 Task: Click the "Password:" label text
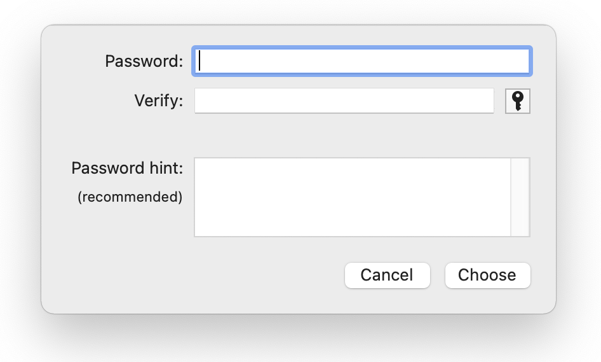click(144, 61)
